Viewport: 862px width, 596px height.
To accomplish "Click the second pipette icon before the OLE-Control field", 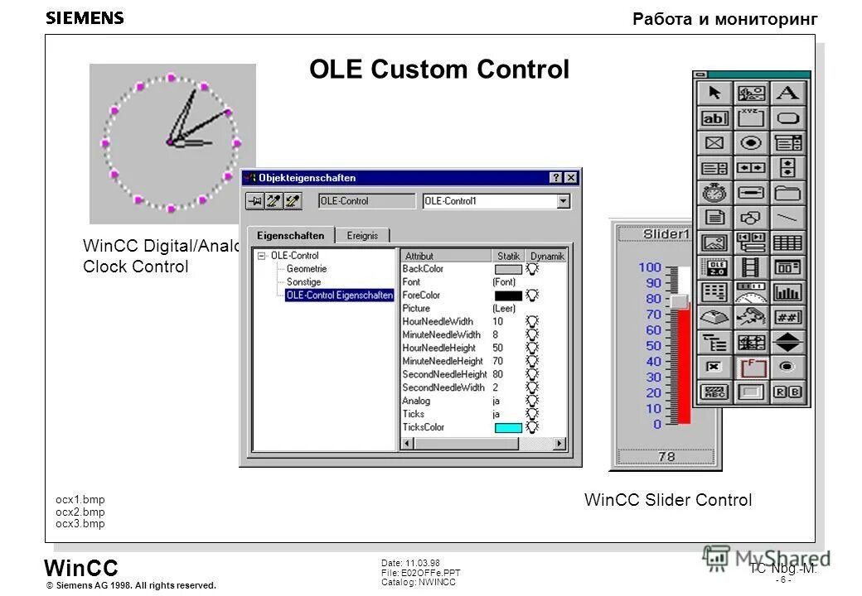I will [x=293, y=201].
